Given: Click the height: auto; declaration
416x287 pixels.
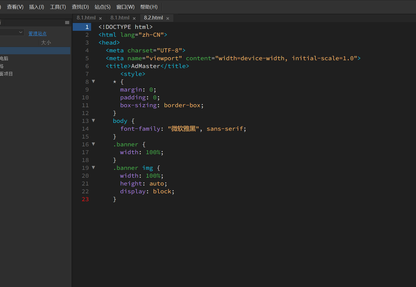Looking at the screenshot, I should (x=144, y=184).
